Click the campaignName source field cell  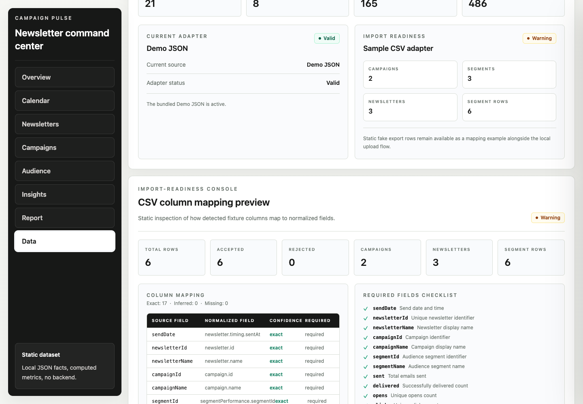pos(169,388)
